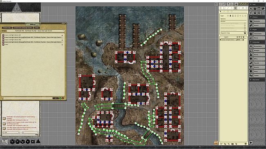Screen dimensions: 266x149
Task: Click green add button in Images window
Action: (60, 98)
